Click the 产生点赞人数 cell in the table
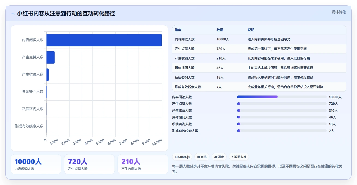 tap(185, 49)
